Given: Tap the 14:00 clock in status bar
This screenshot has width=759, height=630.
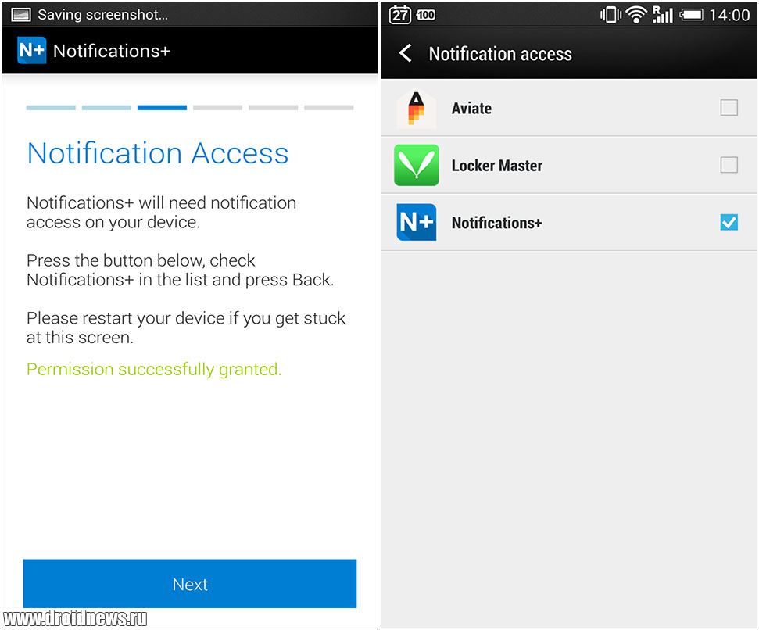Looking at the screenshot, I should (729, 15).
